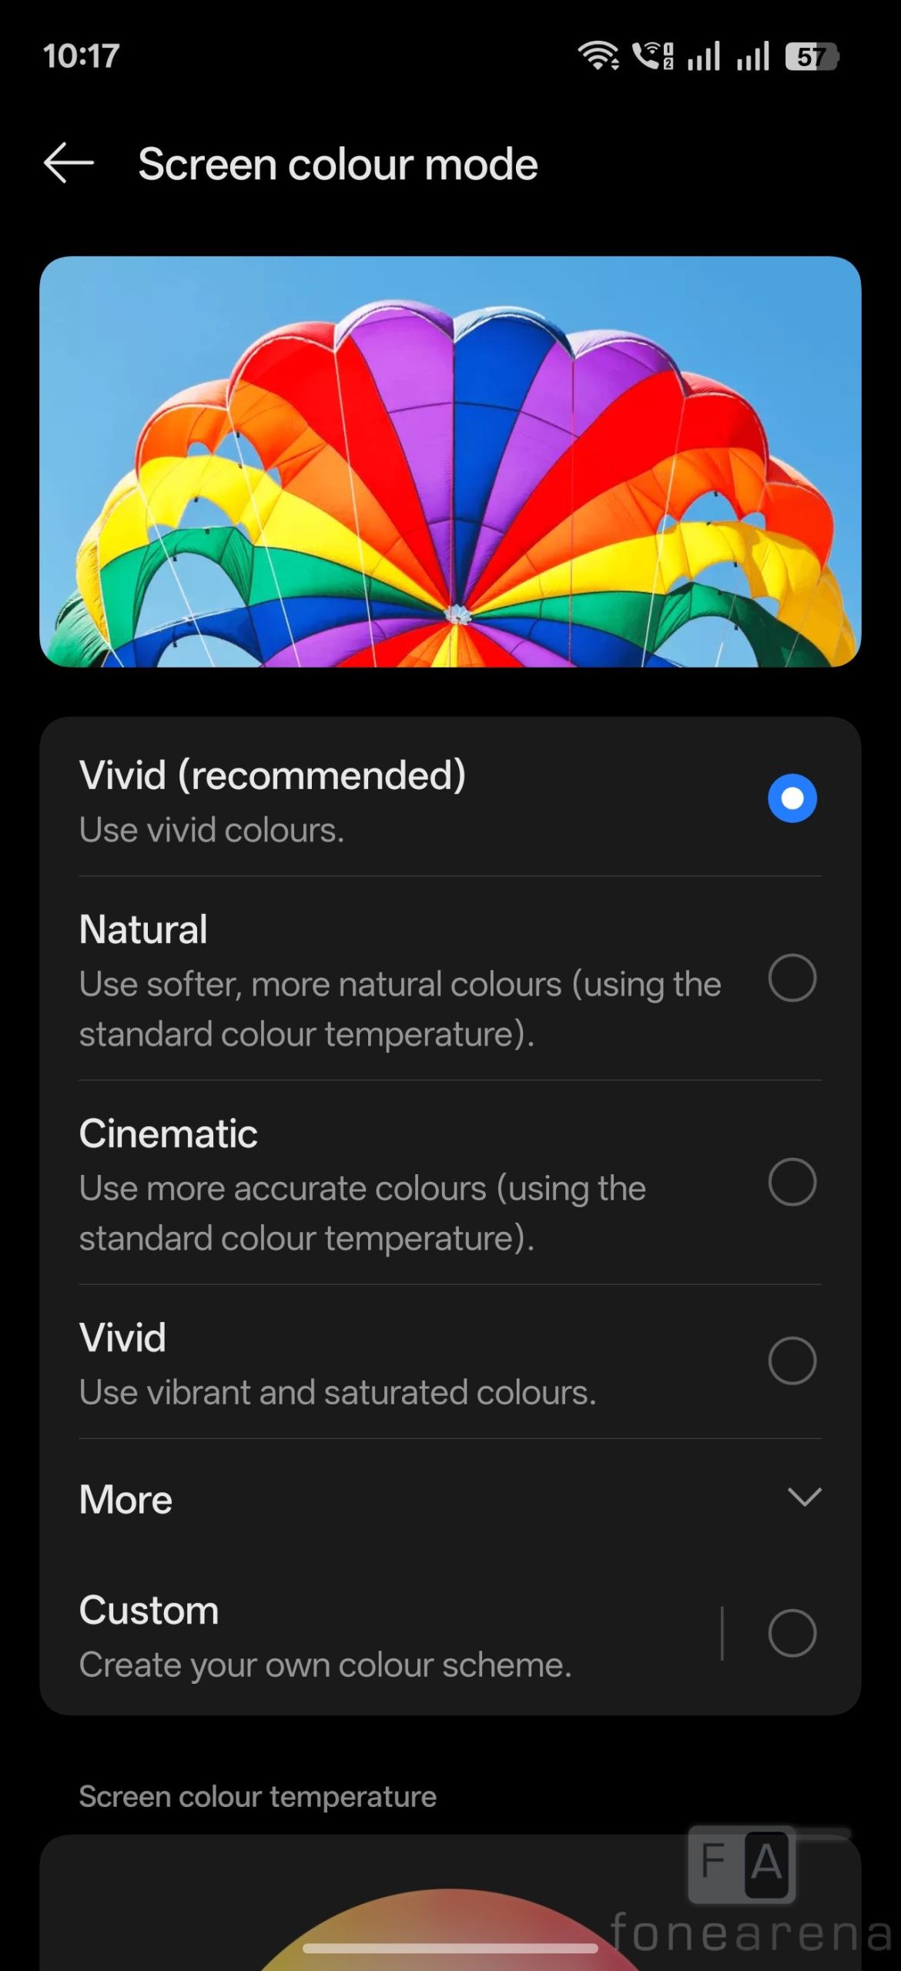Tap the status bar clock

tap(81, 56)
